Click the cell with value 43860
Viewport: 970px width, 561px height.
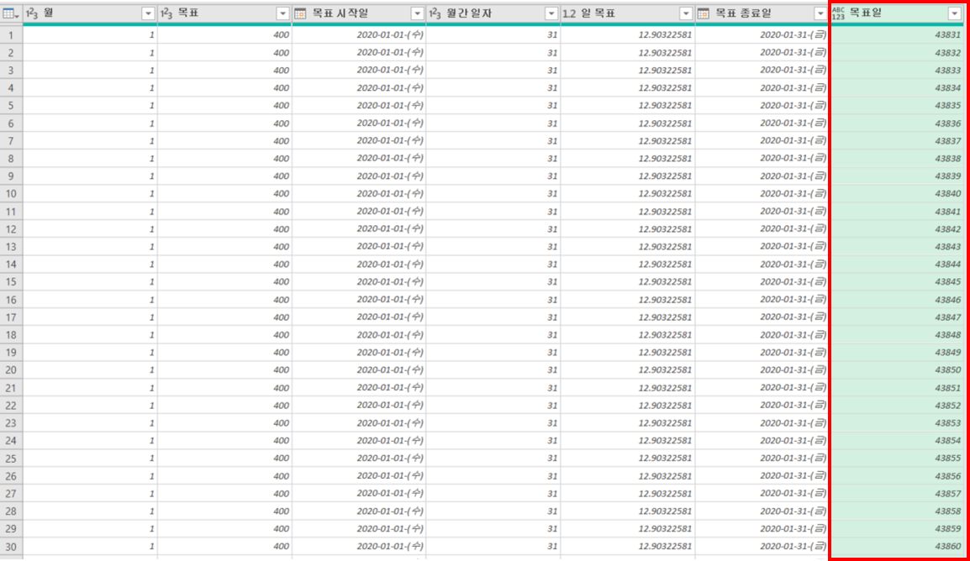pos(896,547)
